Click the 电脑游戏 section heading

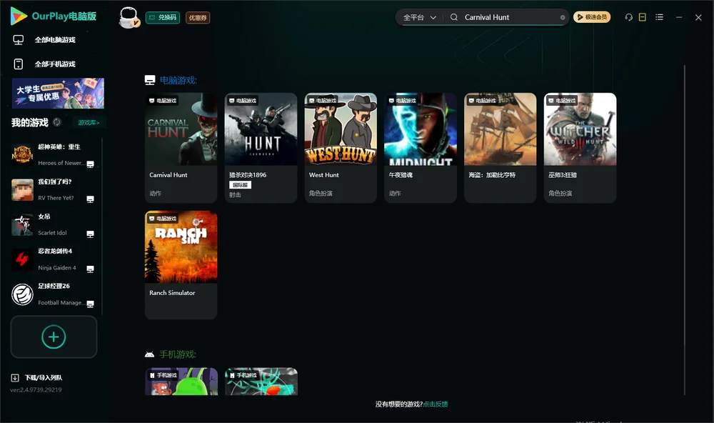tap(178, 80)
